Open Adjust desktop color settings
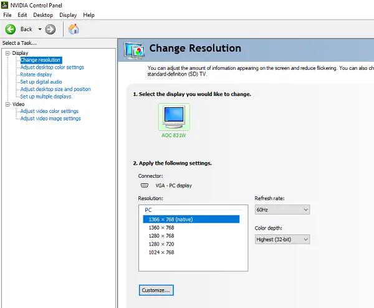Screen dimensions: 374x308 click(x=52, y=67)
